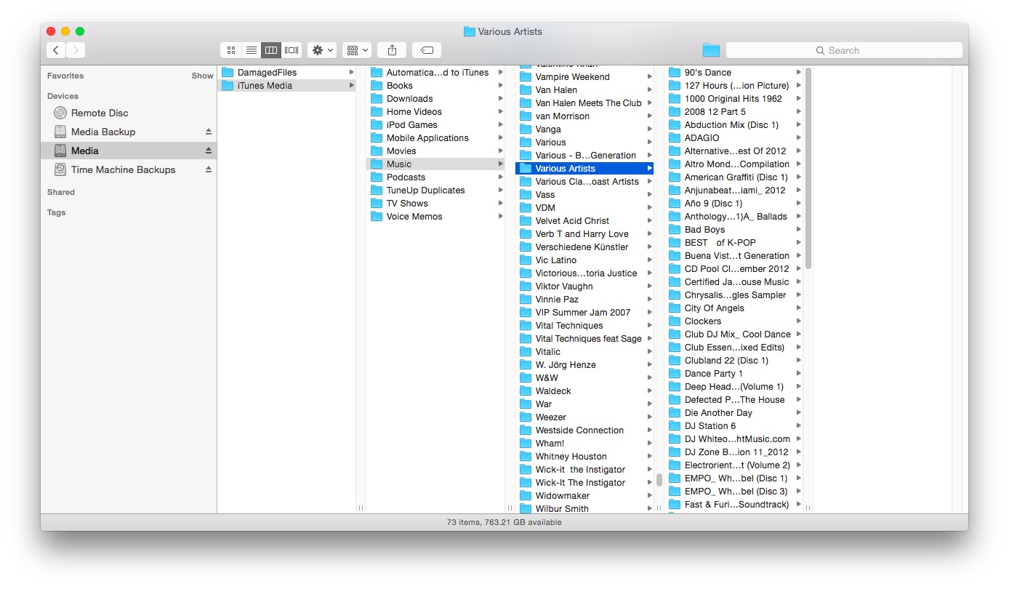This screenshot has width=1009, height=589.
Task: Click the items available status bar text
Action: coord(504,522)
